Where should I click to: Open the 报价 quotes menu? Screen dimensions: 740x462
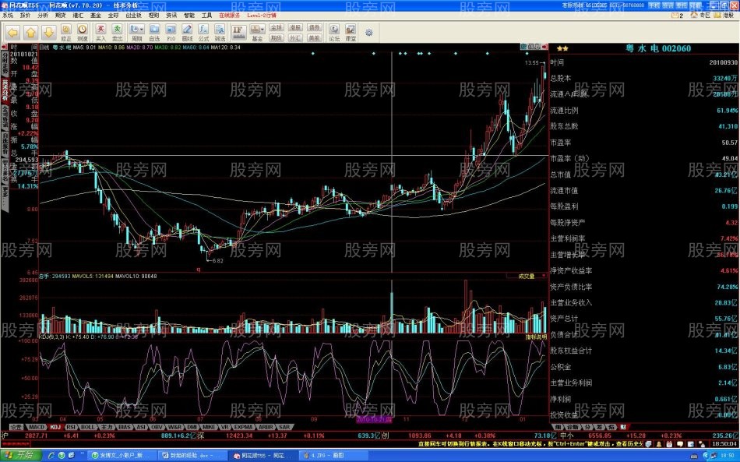[25, 16]
